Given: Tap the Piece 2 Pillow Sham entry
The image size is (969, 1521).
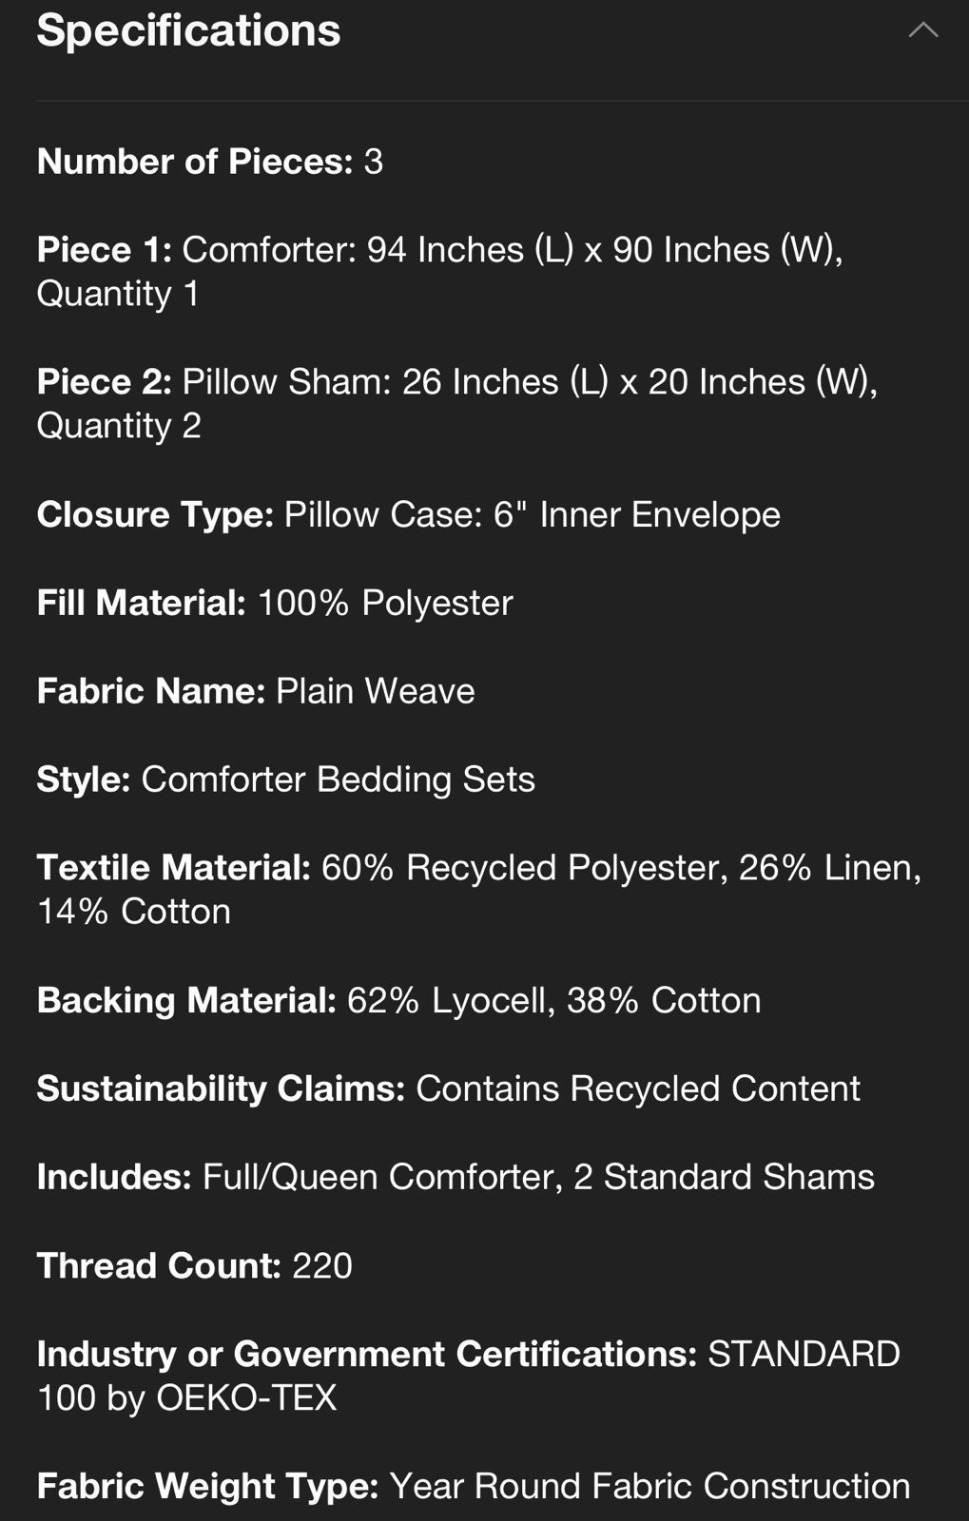Looking at the screenshot, I should click(x=457, y=403).
